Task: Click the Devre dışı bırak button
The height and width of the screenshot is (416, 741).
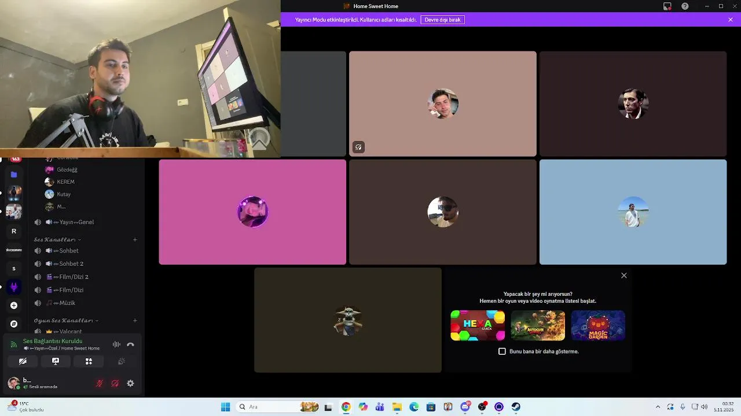Action: pos(442,20)
